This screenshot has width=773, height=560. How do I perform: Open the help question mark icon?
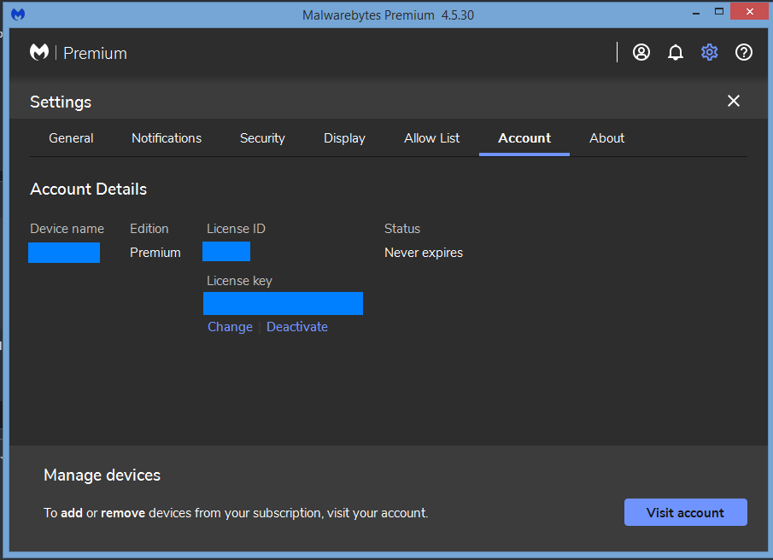pyautogui.click(x=743, y=52)
